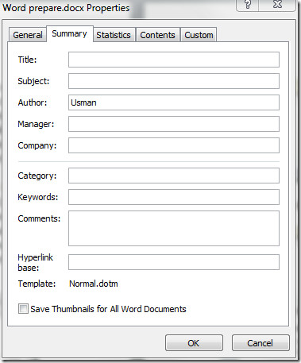Click the Author field containing Usman
The width and height of the screenshot is (301, 363).
[174, 102]
